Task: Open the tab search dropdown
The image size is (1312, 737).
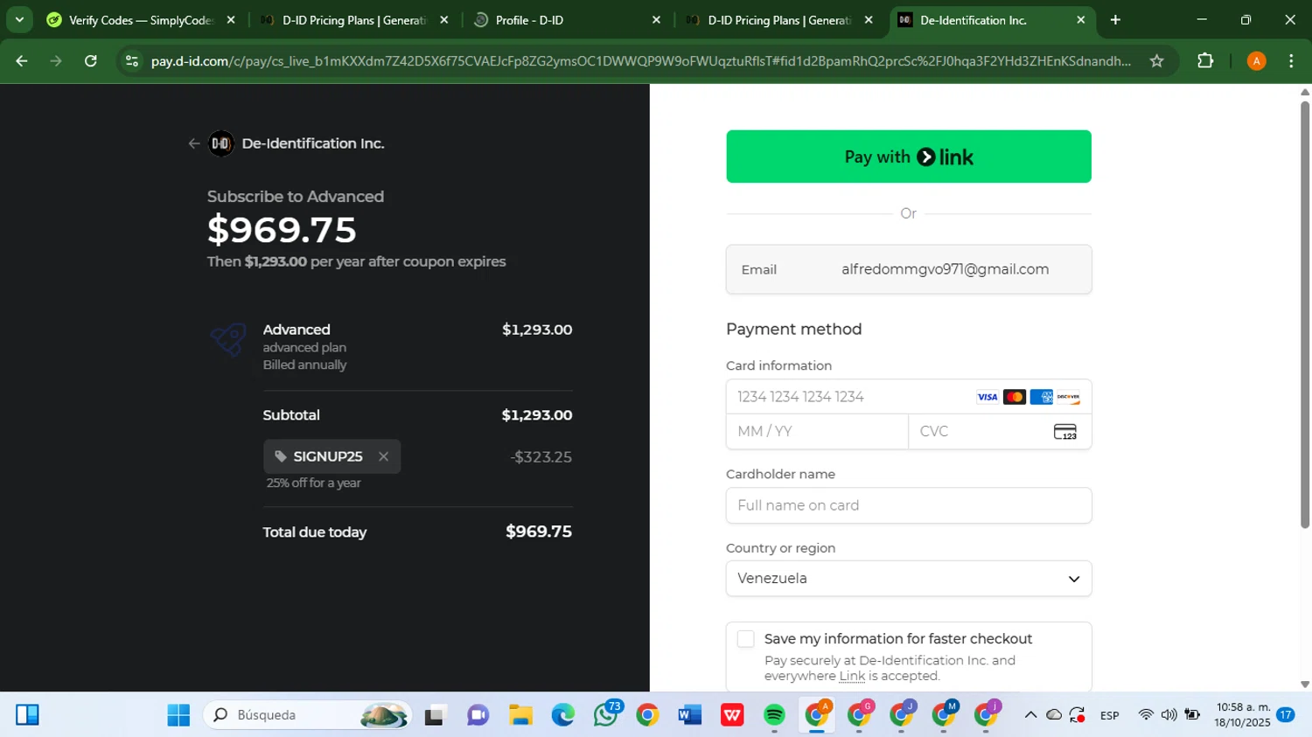Action: click(x=19, y=20)
